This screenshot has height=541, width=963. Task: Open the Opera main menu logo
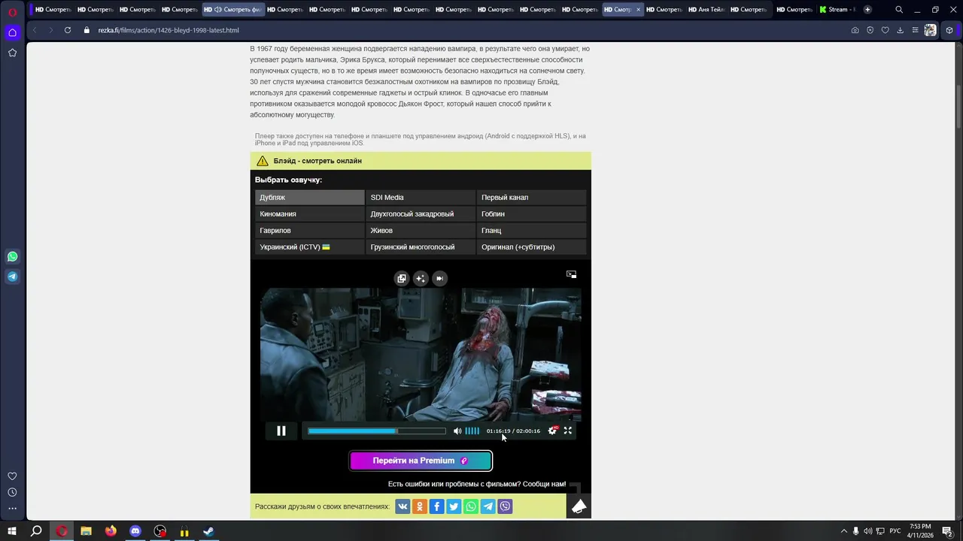12,12
